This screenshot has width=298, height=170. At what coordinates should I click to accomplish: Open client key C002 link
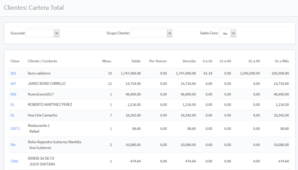click(14, 161)
